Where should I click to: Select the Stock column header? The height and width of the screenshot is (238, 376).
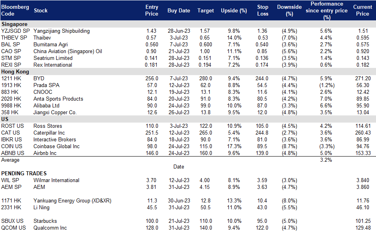[x=41, y=10]
